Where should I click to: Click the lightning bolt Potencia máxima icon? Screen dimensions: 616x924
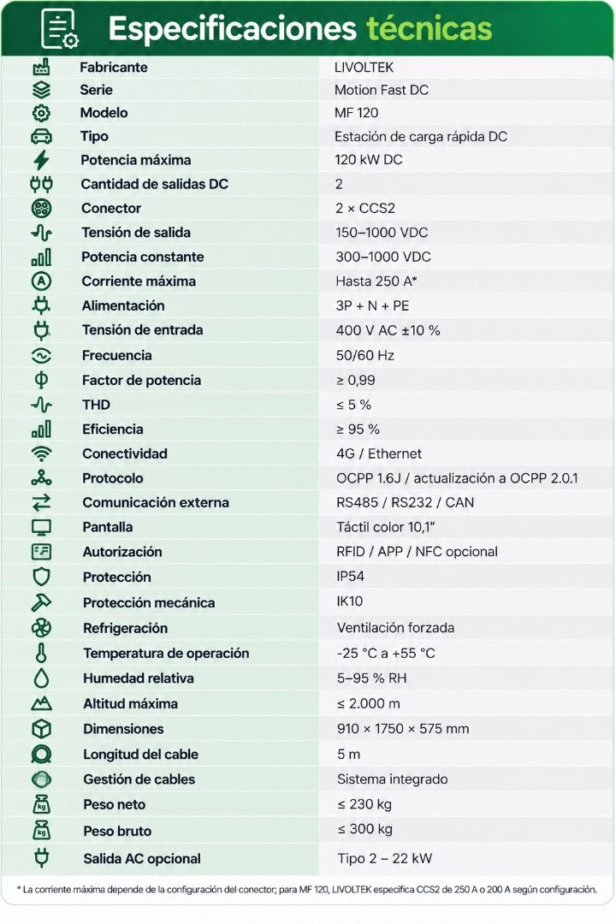41,160
